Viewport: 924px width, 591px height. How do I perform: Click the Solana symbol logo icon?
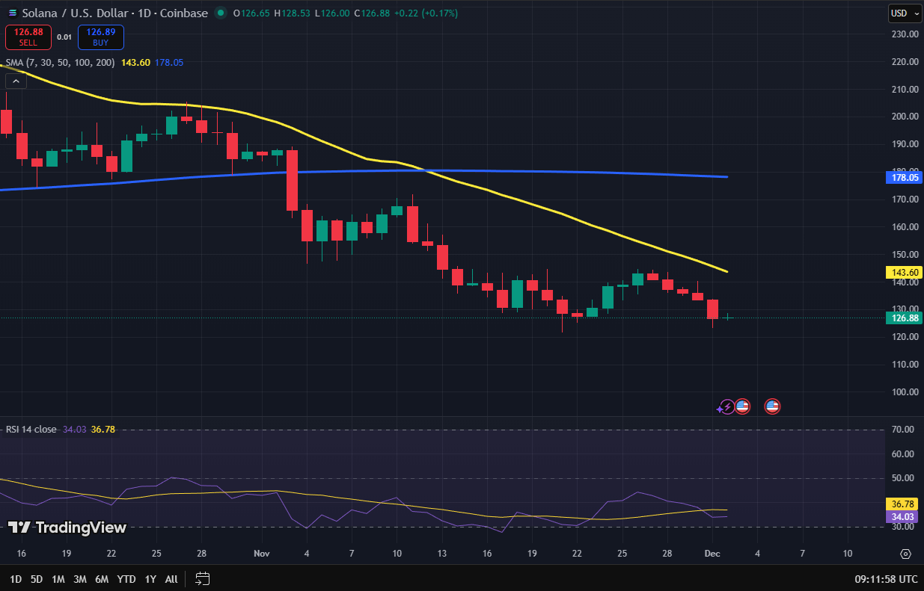coord(12,13)
